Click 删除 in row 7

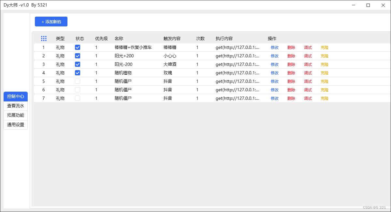pyautogui.click(x=291, y=98)
